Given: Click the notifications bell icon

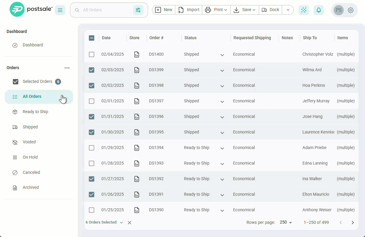Looking at the screenshot, I should coord(319,10).
